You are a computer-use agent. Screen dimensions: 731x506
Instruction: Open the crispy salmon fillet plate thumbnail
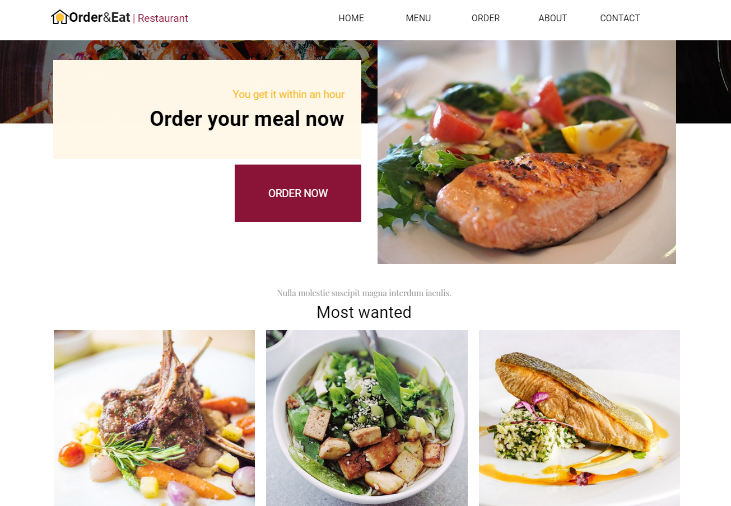click(x=579, y=418)
